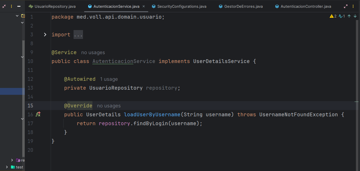The height and width of the screenshot is (171, 360).
Task: Click the test folder row
Action: (x=12, y=167)
